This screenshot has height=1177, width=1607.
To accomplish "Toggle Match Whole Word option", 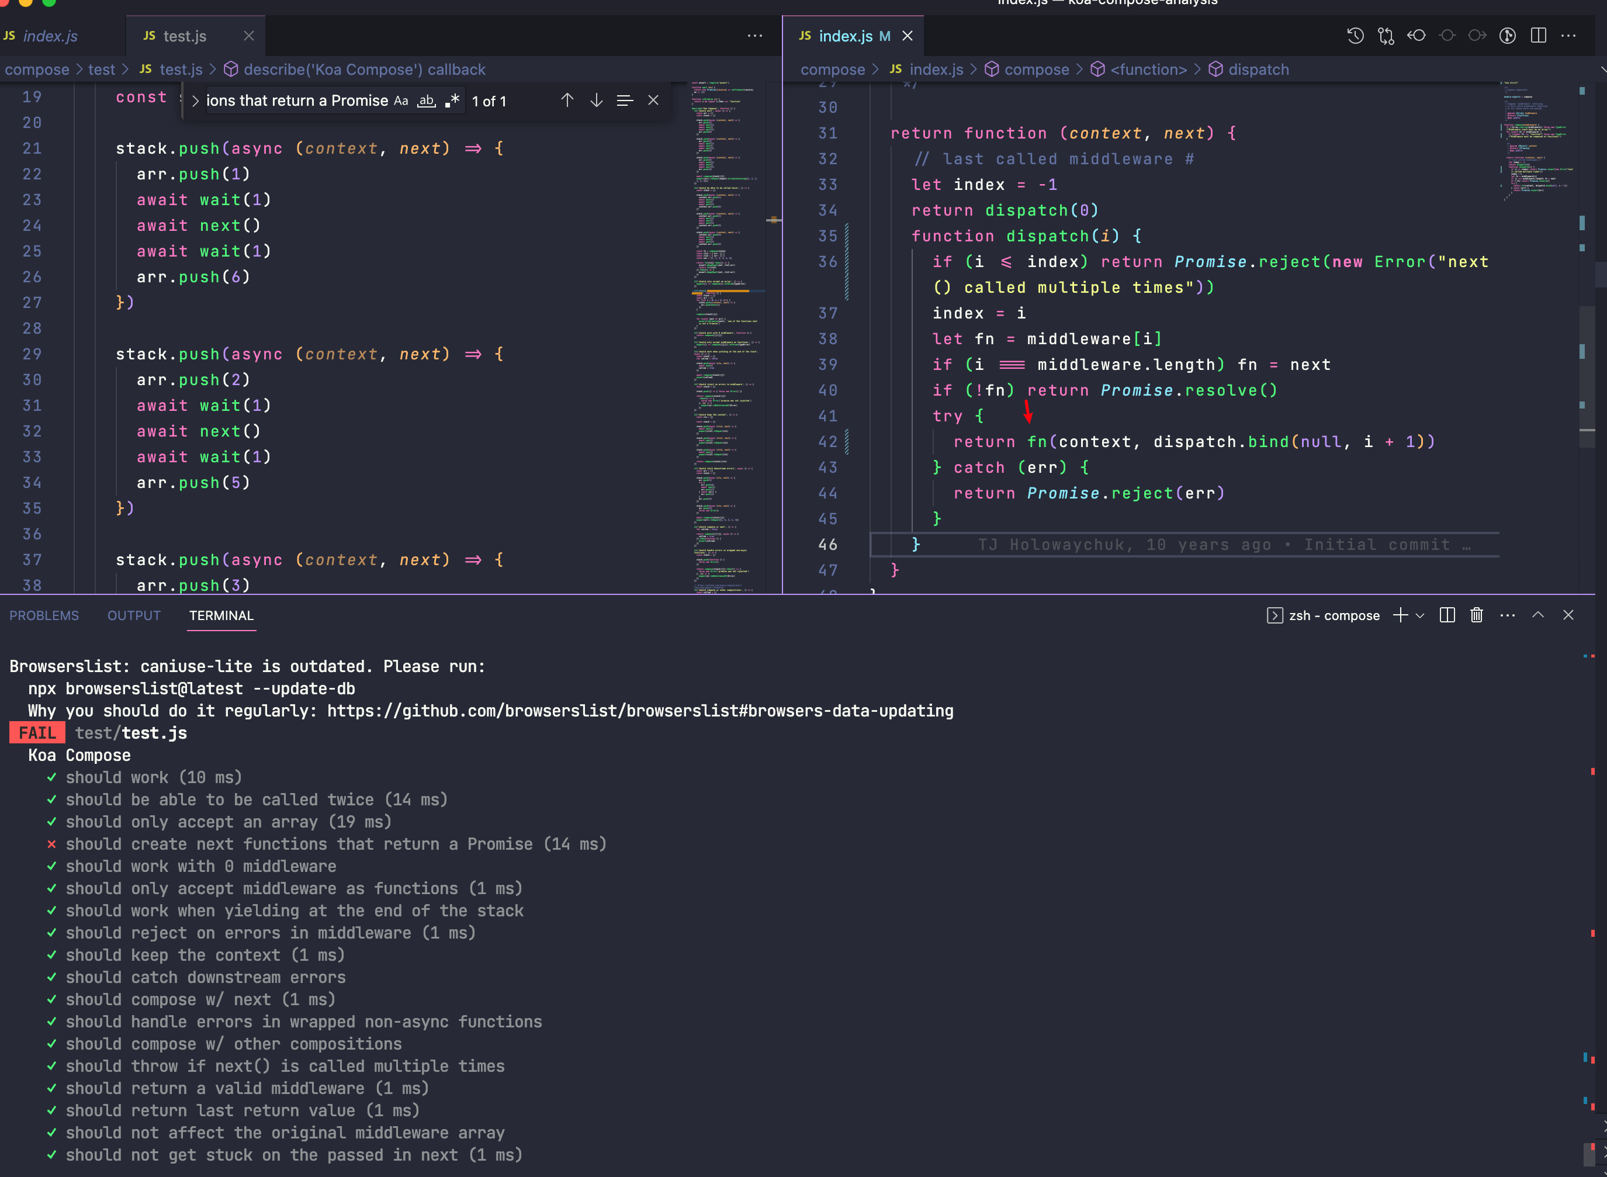I will coord(426,101).
